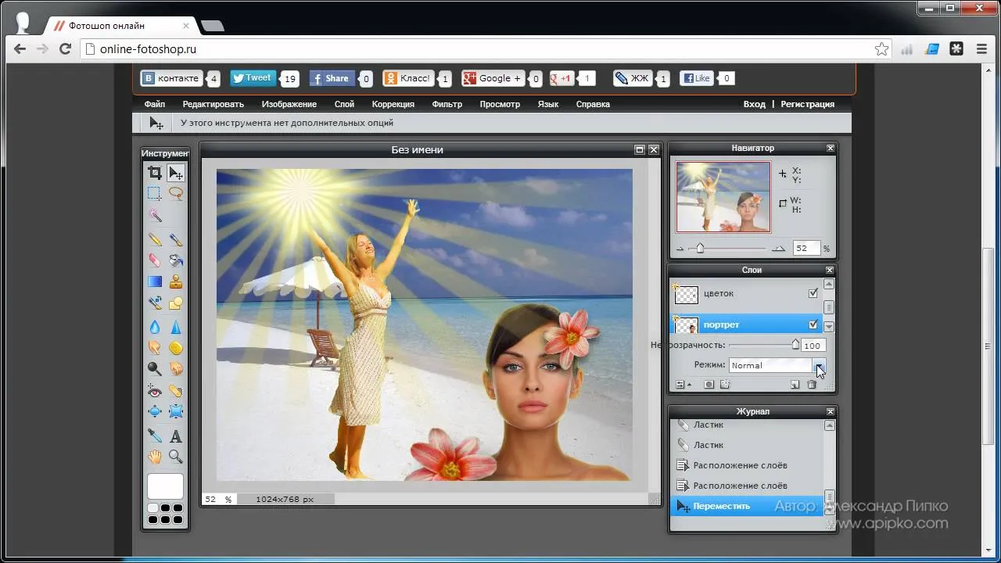Activate the Magic Wand tool
Viewport: 1001px width, 563px height.
[x=155, y=214]
